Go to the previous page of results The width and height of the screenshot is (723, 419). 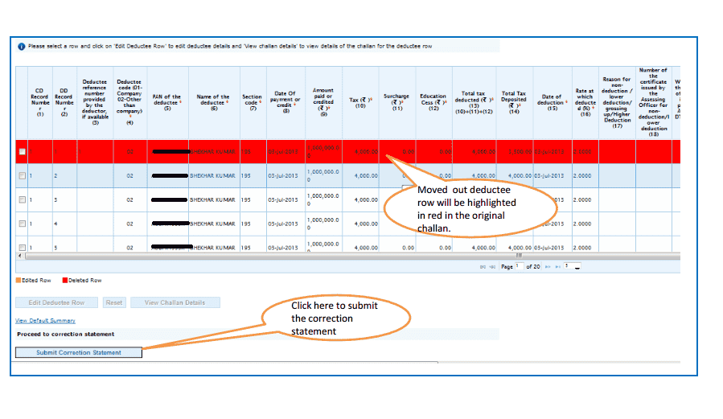click(492, 267)
